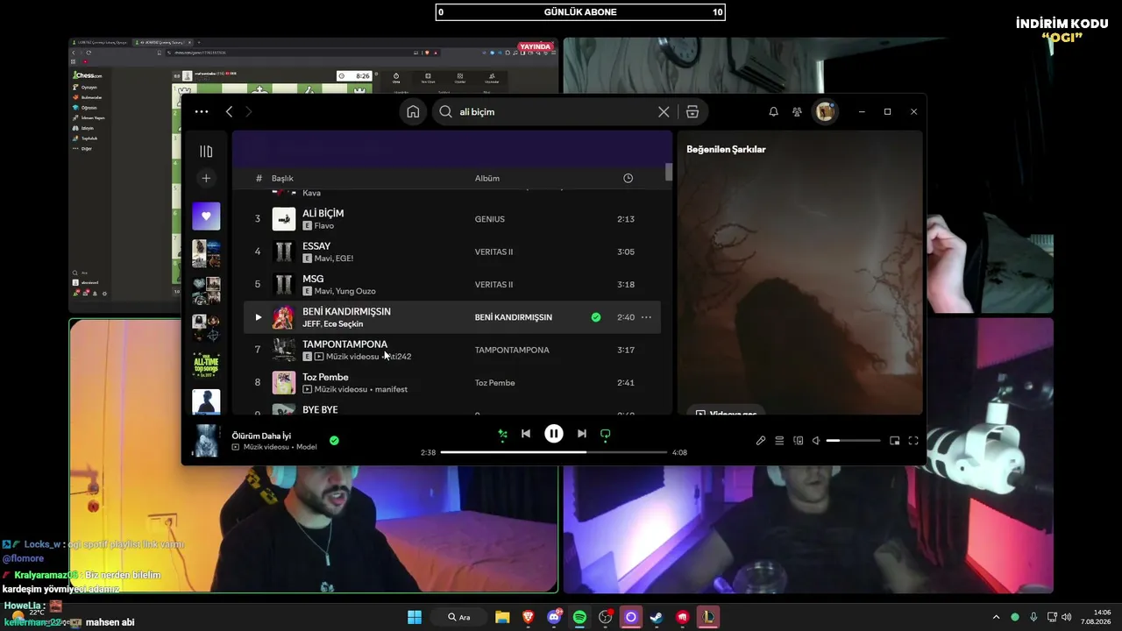The width and height of the screenshot is (1122, 631).
Task: Open Brave browser from the taskbar
Action: pyautogui.click(x=529, y=617)
